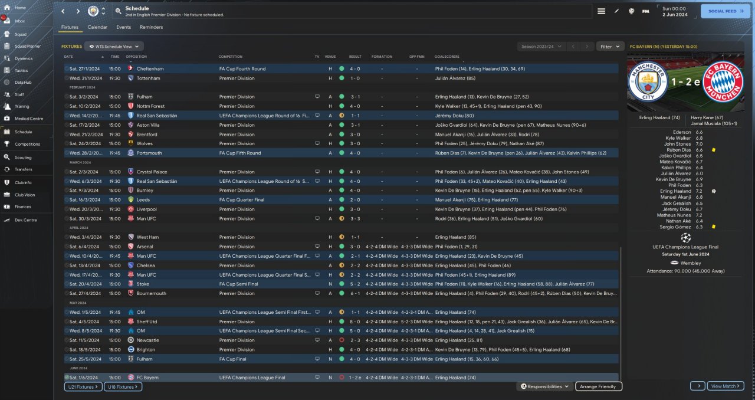The height and width of the screenshot is (400, 755).
Task: Open the Filter dropdown
Action: pos(610,46)
